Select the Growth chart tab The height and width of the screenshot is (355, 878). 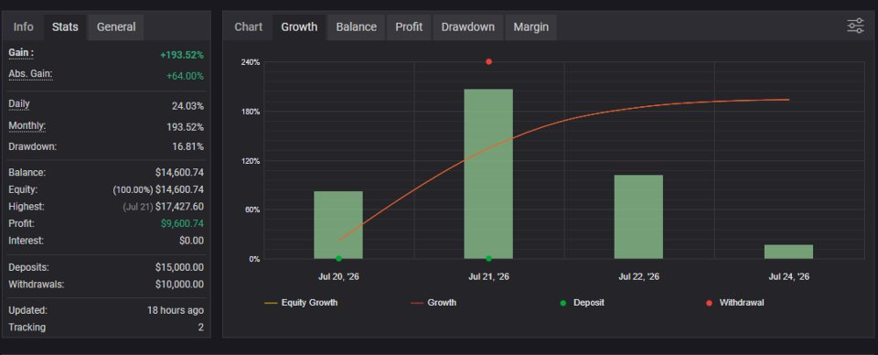pos(299,27)
